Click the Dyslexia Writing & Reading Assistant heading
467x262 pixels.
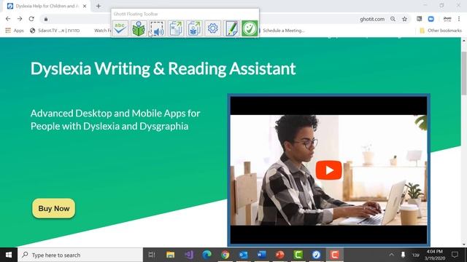click(163, 68)
